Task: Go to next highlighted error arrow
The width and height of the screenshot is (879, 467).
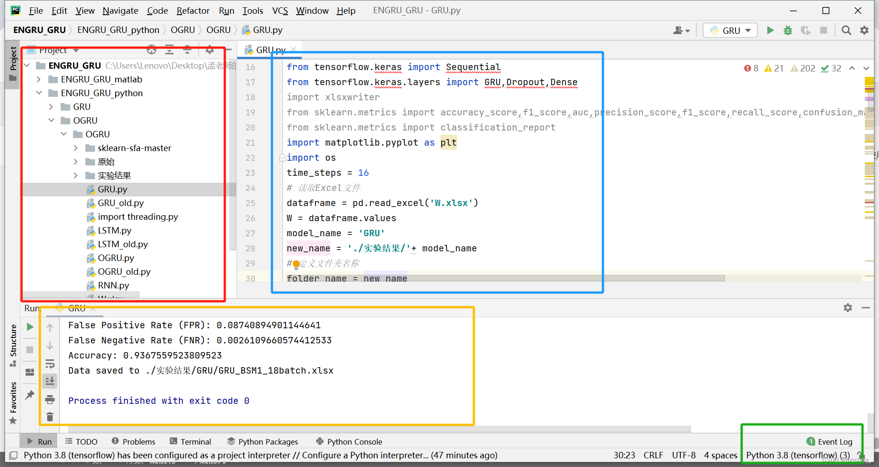Action: pos(866,68)
